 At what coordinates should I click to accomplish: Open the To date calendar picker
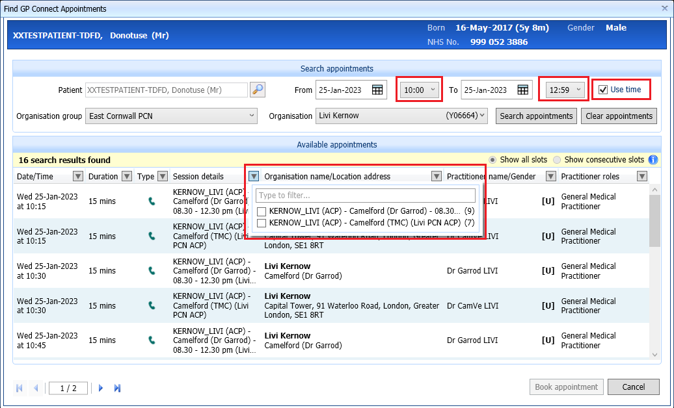coord(522,90)
